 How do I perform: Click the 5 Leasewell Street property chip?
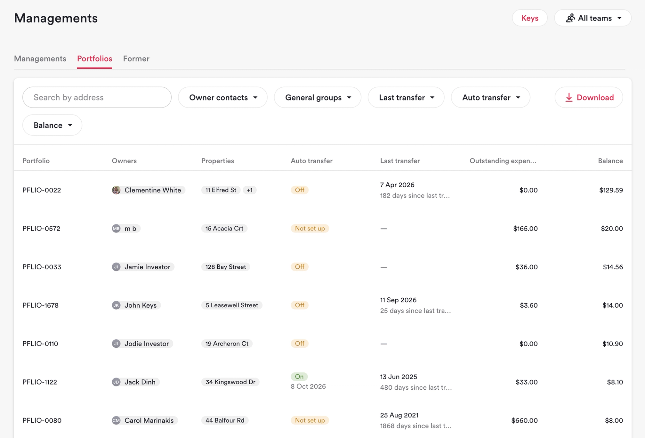click(x=232, y=305)
